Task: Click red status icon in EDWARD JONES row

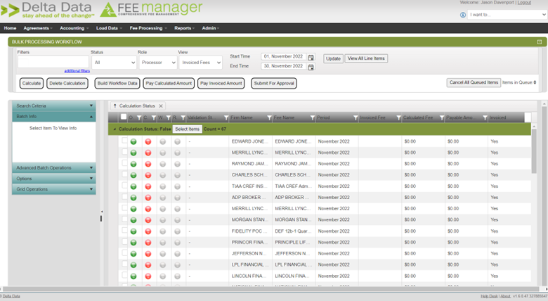Action: click(148, 142)
